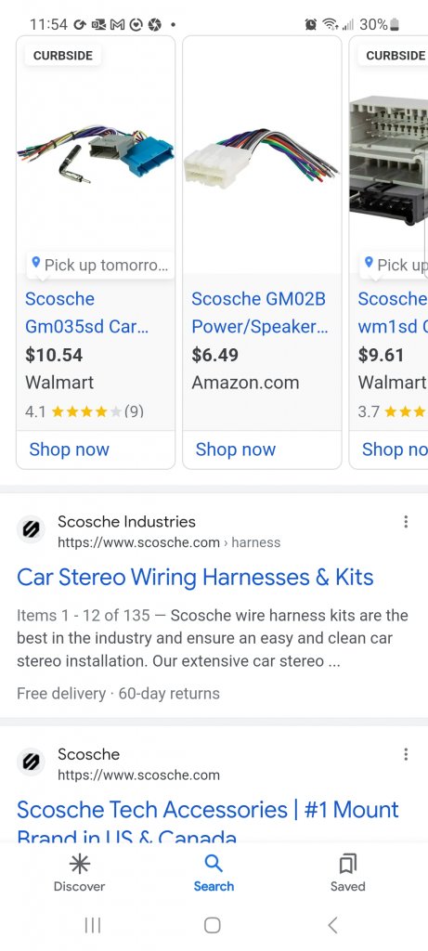Open the www.scosche.com › harness URL

(x=169, y=542)
